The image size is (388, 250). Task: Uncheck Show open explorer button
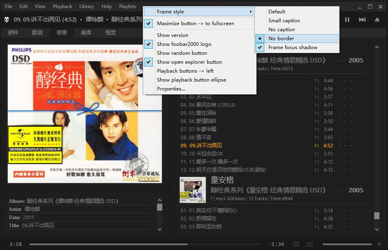pos(199,62)
